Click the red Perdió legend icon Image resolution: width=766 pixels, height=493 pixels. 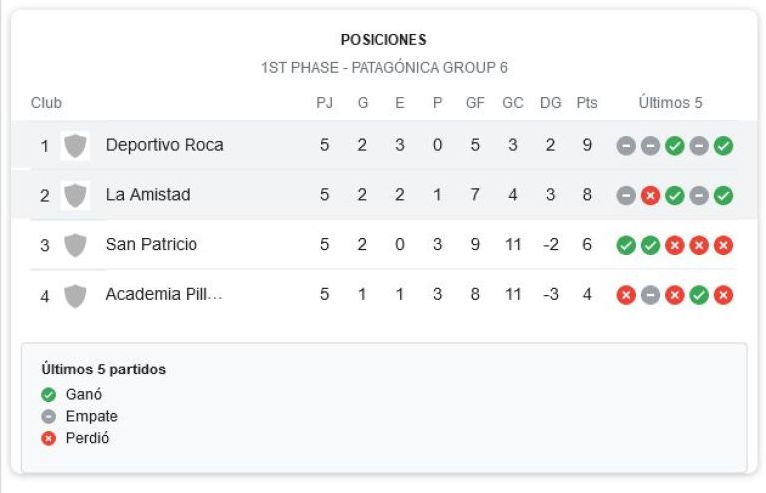coord(48,439)
